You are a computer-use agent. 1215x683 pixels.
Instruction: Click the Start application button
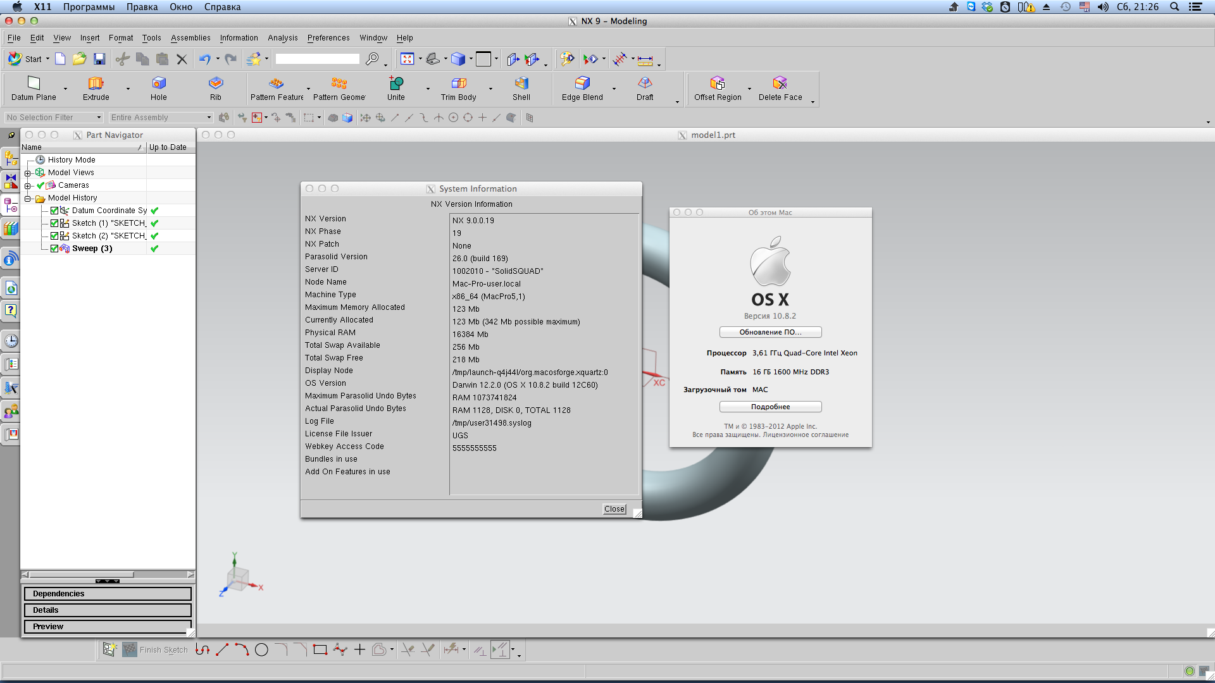(x=25, y=59)
